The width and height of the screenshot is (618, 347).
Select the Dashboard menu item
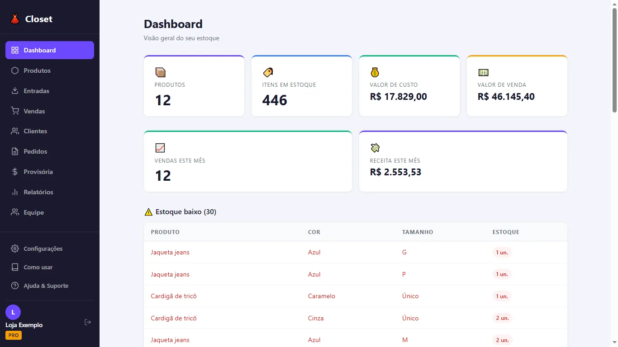click(50, 50)
